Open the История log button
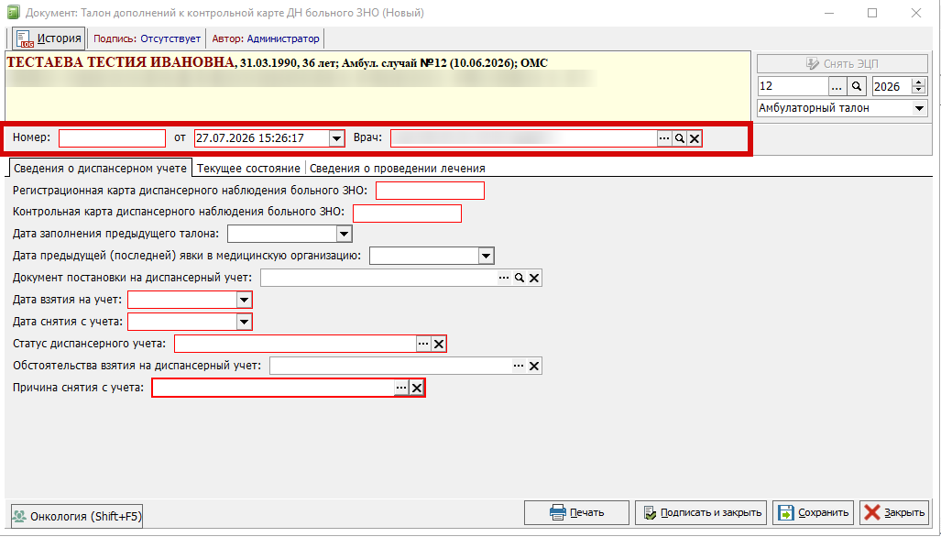This screenshot has height=537, width=941. tap(49, 38)
